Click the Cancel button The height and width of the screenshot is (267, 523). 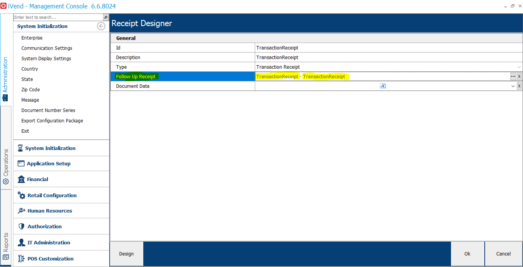pyautogui.click(x=503, y=254)
